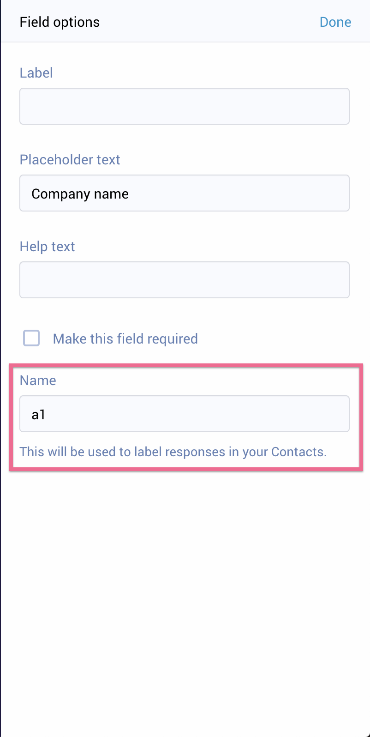Image resolution: width=370 pixels, height=737 pixels.
Task: Focus the Name input field
Action: 184,414
